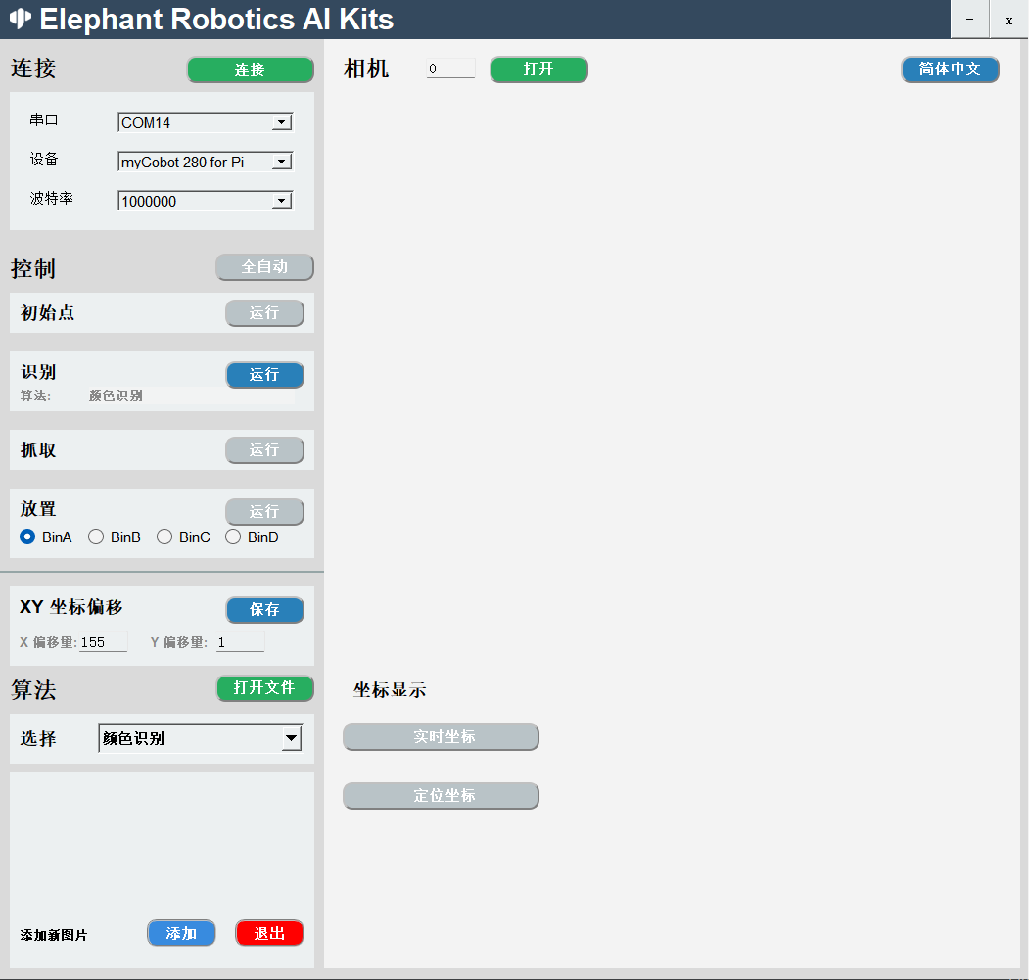Expand the 设备 myCobot device dropdown
Screen dimensions: 1029x980
pyautogui.click(x=282, y=162)
